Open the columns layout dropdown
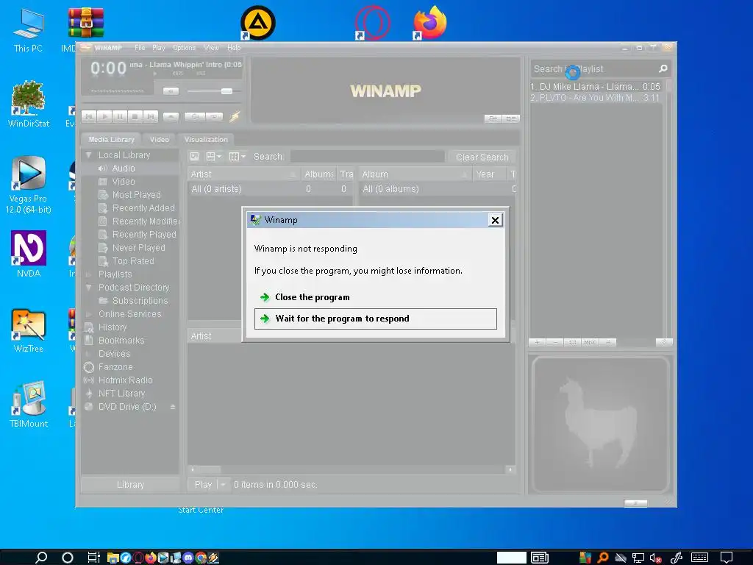 238,157
